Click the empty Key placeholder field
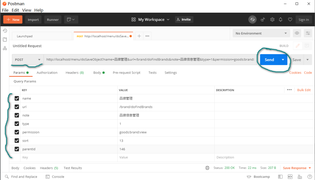 coord(69,157)
